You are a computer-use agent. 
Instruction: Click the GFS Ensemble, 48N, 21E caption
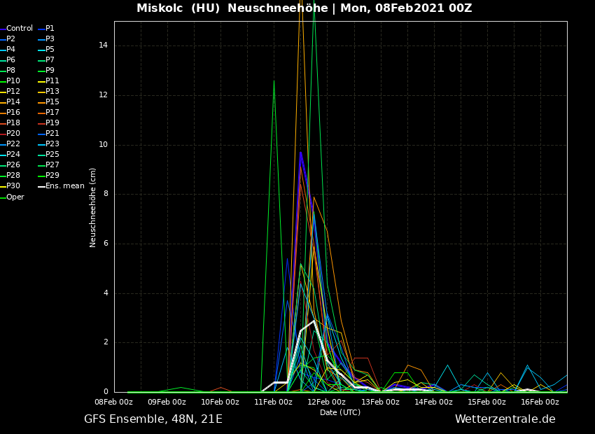(x=153, y=419)
